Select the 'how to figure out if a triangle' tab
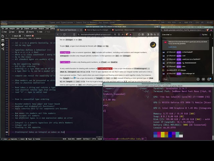214x161 pixels. [97, 30]
